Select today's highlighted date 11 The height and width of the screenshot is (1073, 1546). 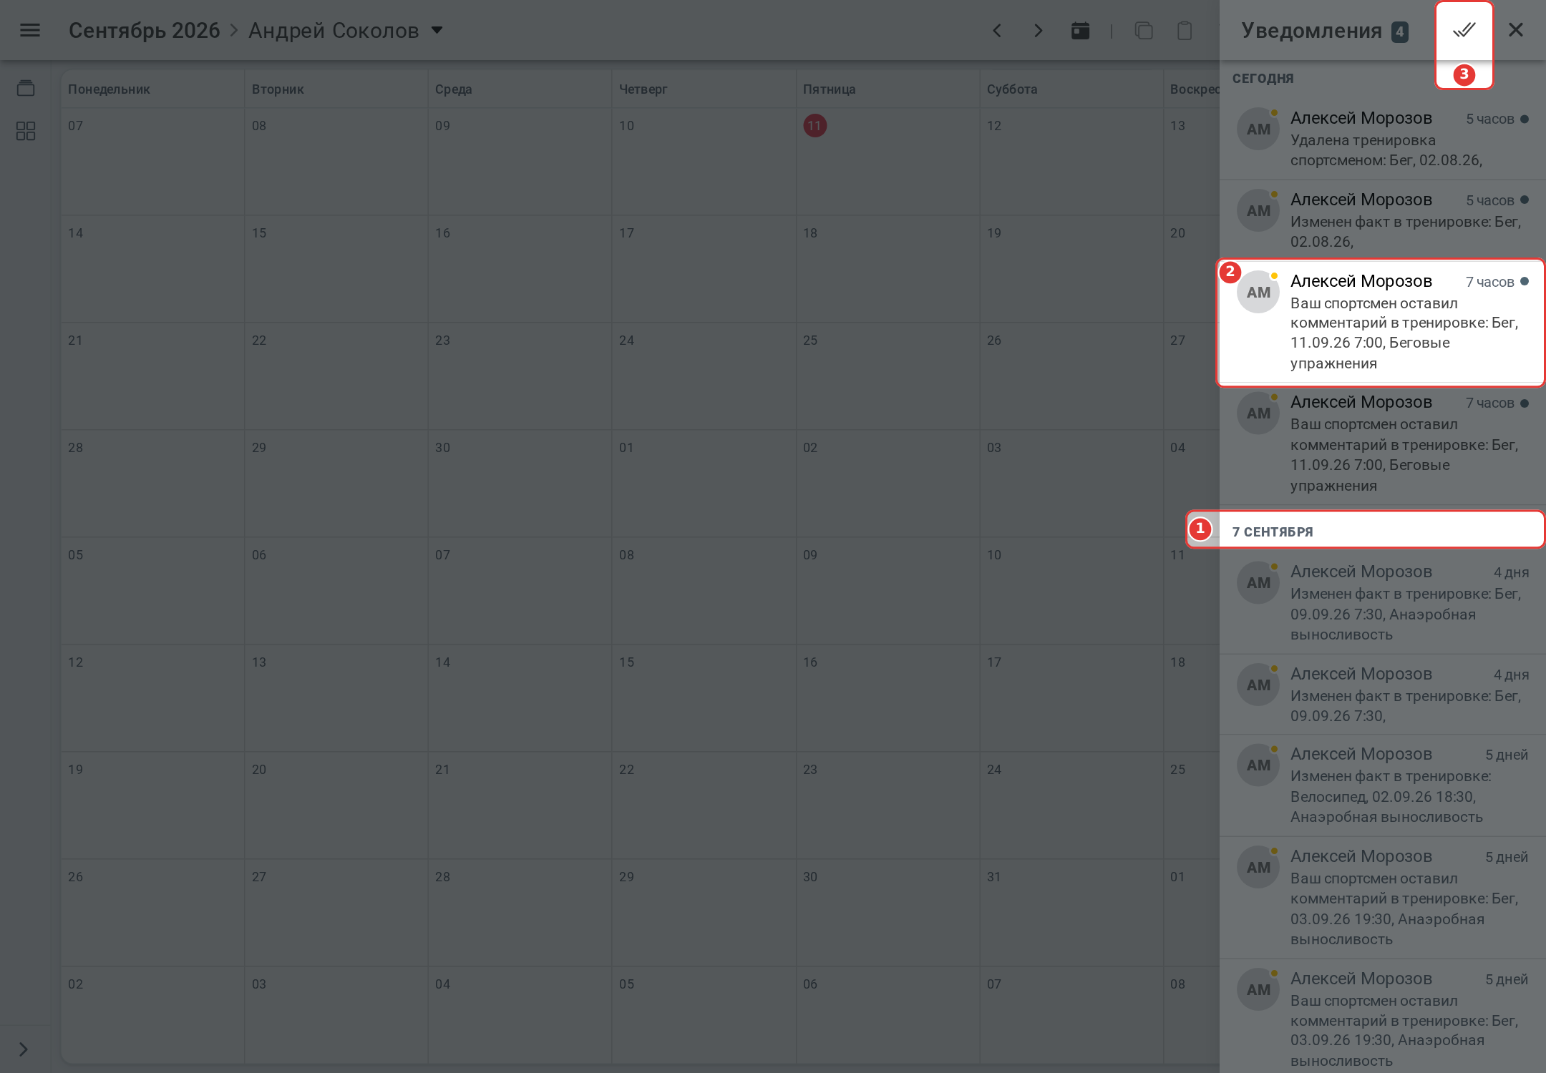pyautogui.click(x=815, y=126)
